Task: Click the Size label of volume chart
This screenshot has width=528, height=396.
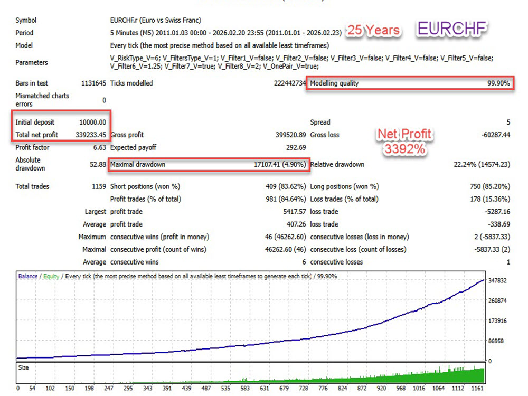Action: (x=23, y=367)
